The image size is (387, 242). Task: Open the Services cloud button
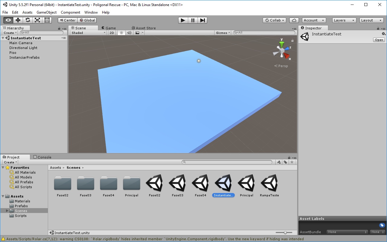[x=294, y=20]
